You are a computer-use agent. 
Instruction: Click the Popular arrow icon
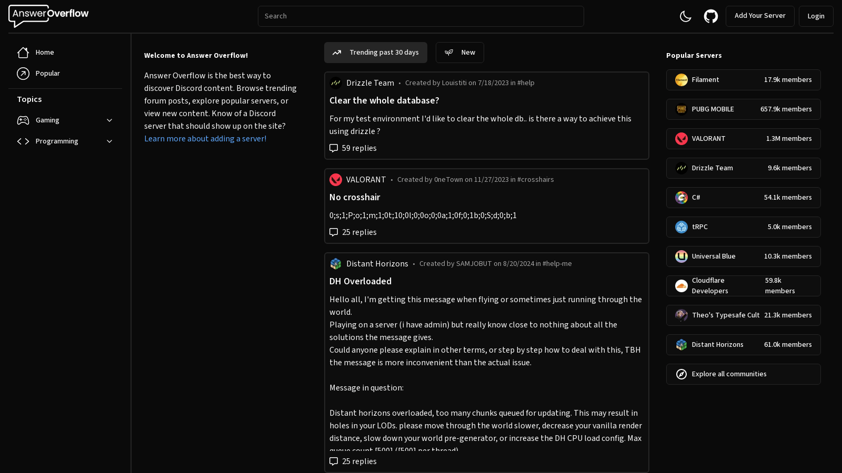(x=23, y=74)
